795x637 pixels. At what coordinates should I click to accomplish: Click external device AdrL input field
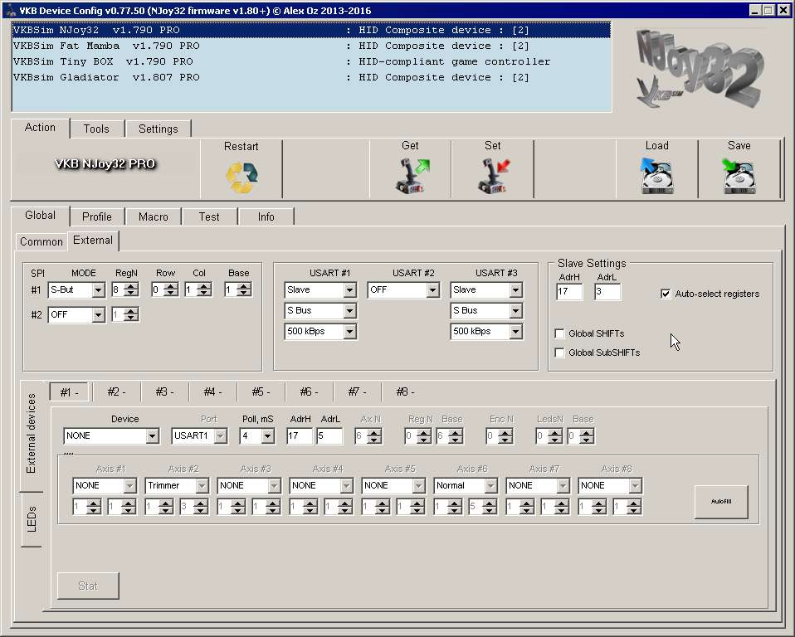329,435
